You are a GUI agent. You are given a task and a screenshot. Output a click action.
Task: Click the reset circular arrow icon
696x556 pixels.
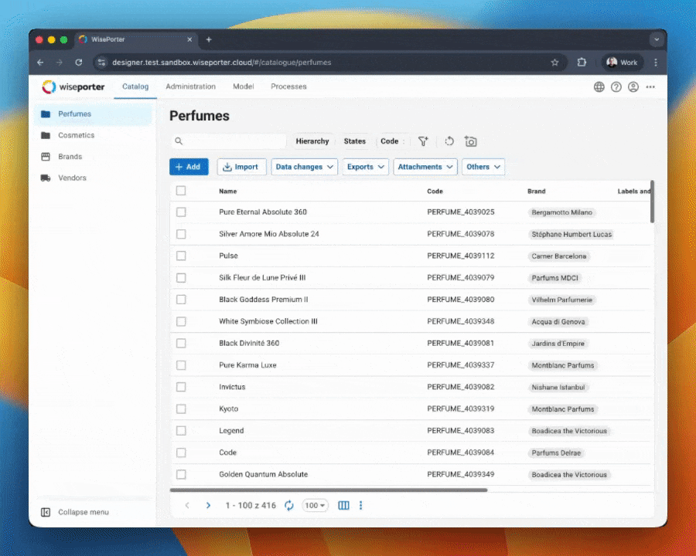pyautogui.click(x=449, y=141)
